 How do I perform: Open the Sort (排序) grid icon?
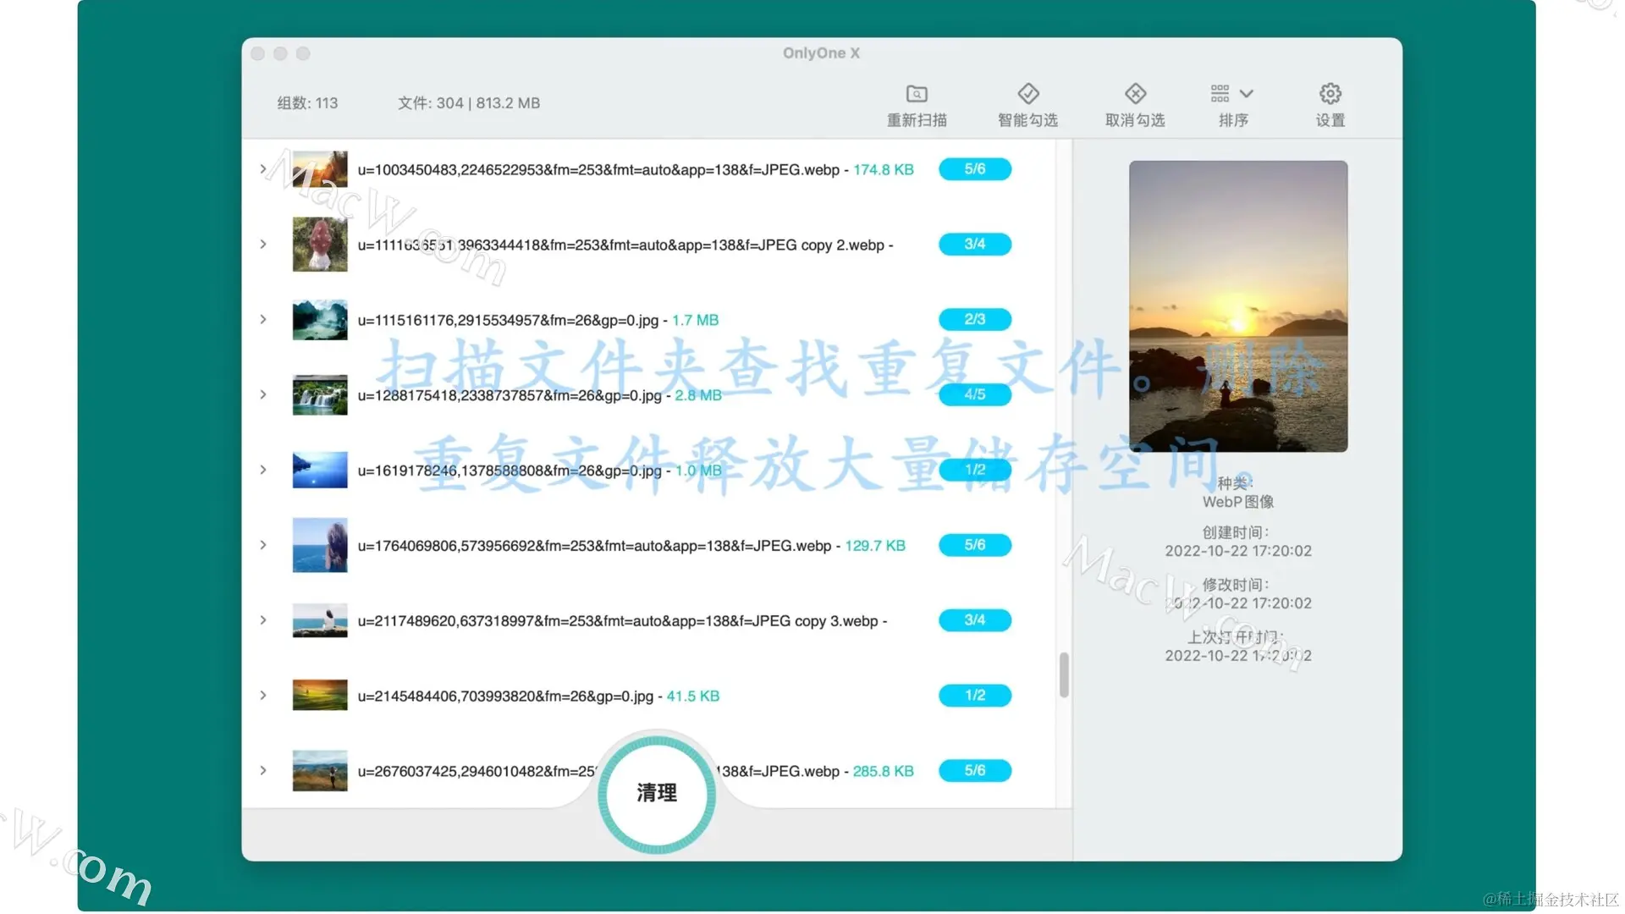point(1220,94)
